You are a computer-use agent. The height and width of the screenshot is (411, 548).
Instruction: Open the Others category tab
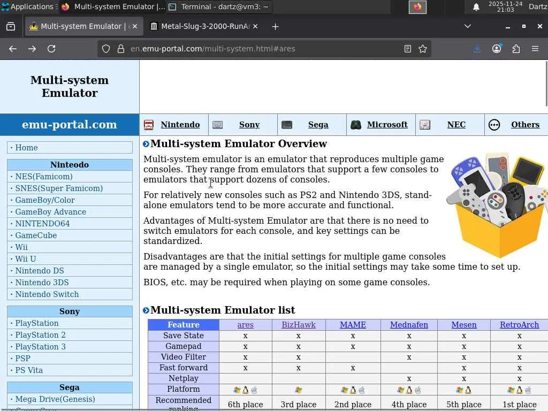coord(525,125)
